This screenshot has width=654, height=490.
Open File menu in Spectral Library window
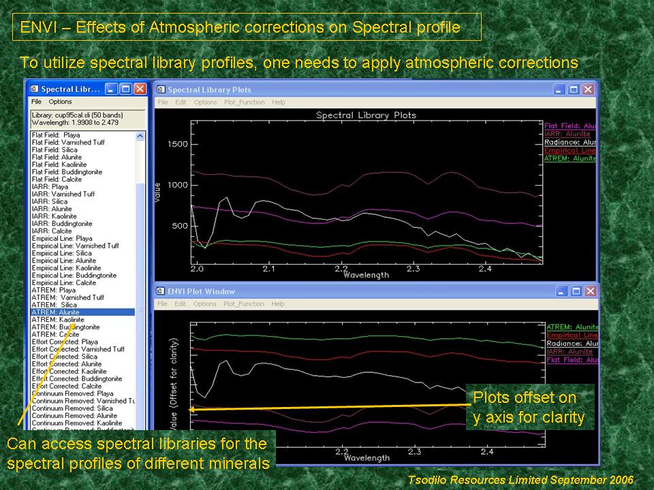pyautogui.click(x=36, y=101)
